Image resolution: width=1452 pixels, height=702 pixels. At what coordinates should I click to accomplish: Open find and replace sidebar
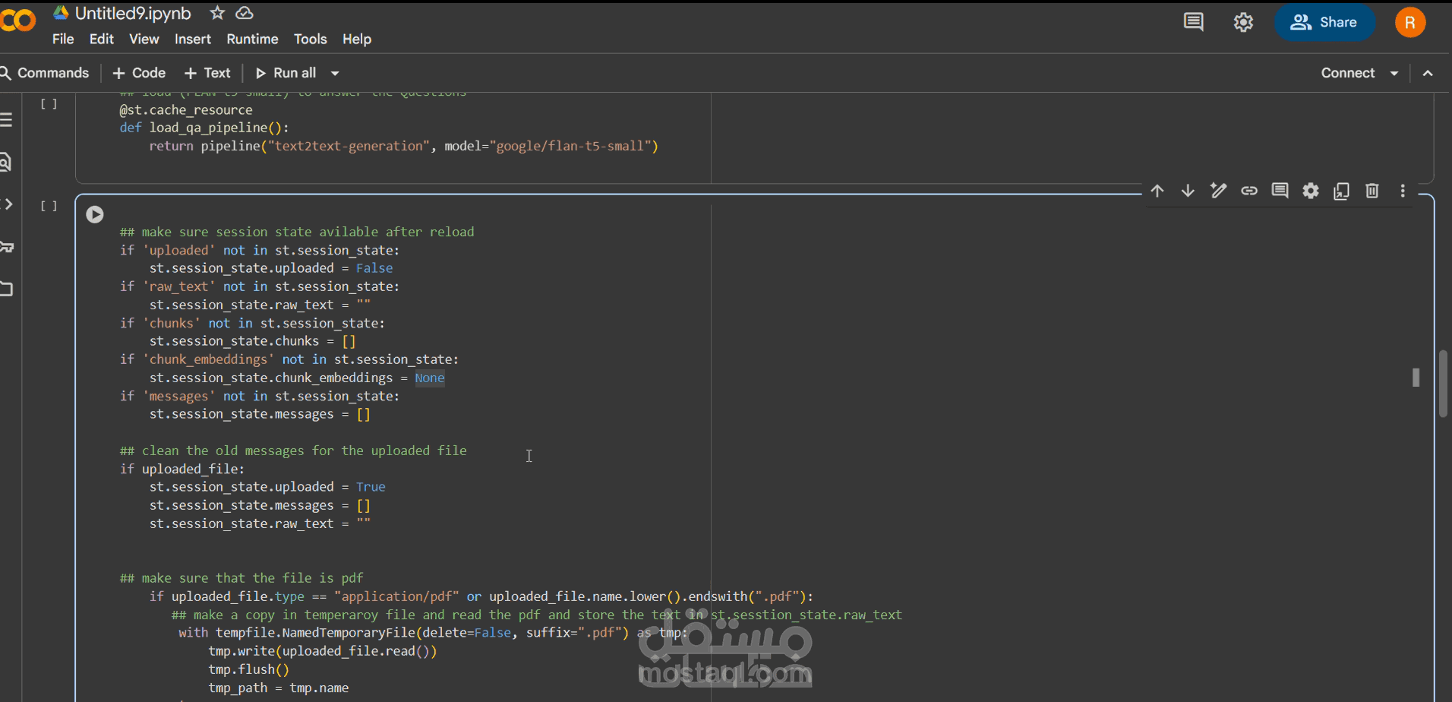(6, 162)
